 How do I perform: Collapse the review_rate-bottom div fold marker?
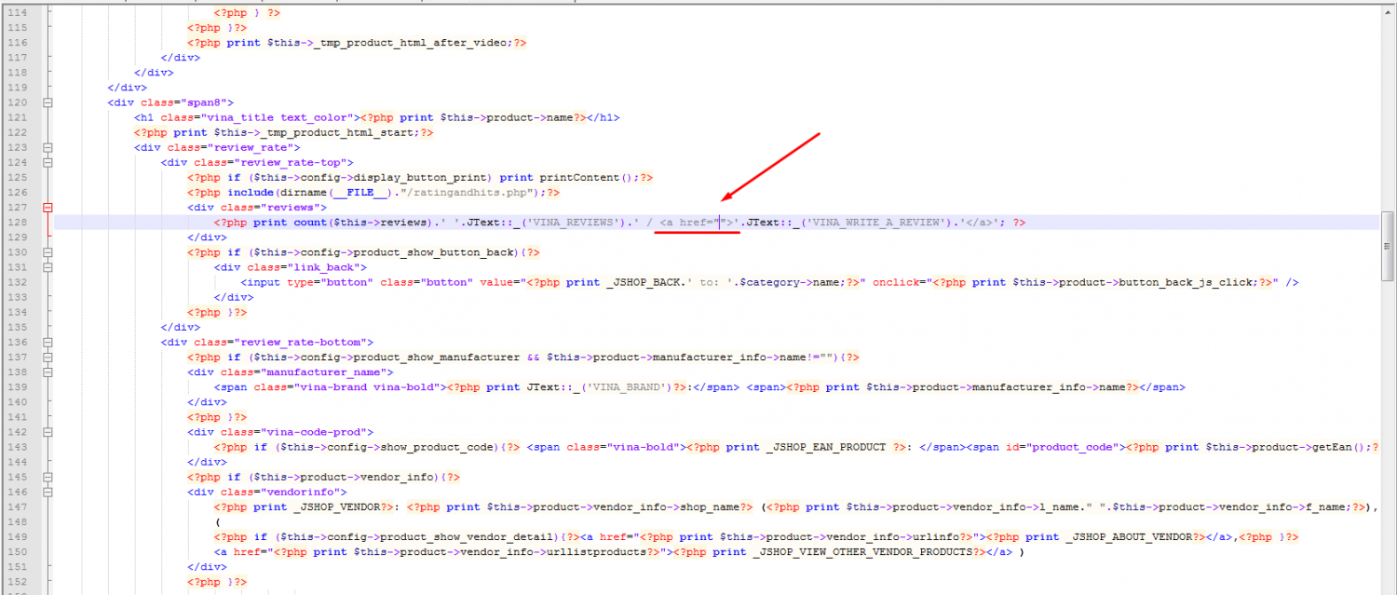click(x=47, y=343)
